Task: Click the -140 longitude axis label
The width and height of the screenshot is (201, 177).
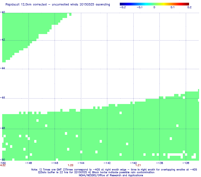Action: click(x=133, y=163)
